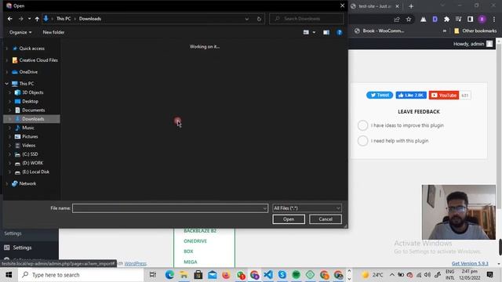Click the BOX import option
This screenshot has height=282, width=502.
pyautogui.click(x=188, y=251)
